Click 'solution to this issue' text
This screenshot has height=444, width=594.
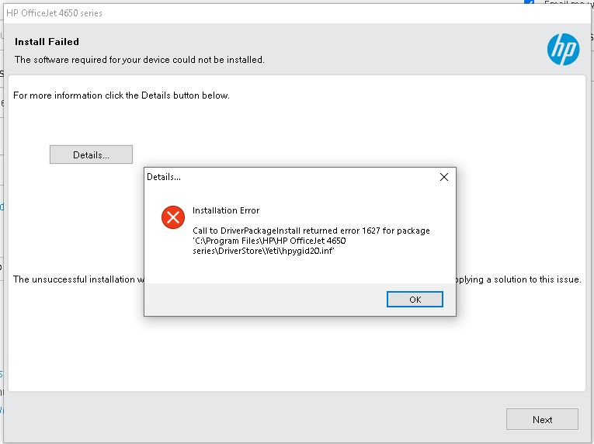[537, 279]
